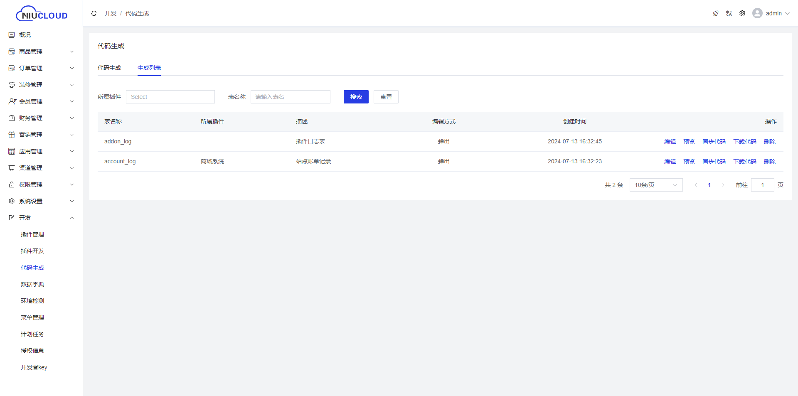Open the 10条/页 page size dropdown
This screenshot has width=798, height=396.
pos(656,185)
